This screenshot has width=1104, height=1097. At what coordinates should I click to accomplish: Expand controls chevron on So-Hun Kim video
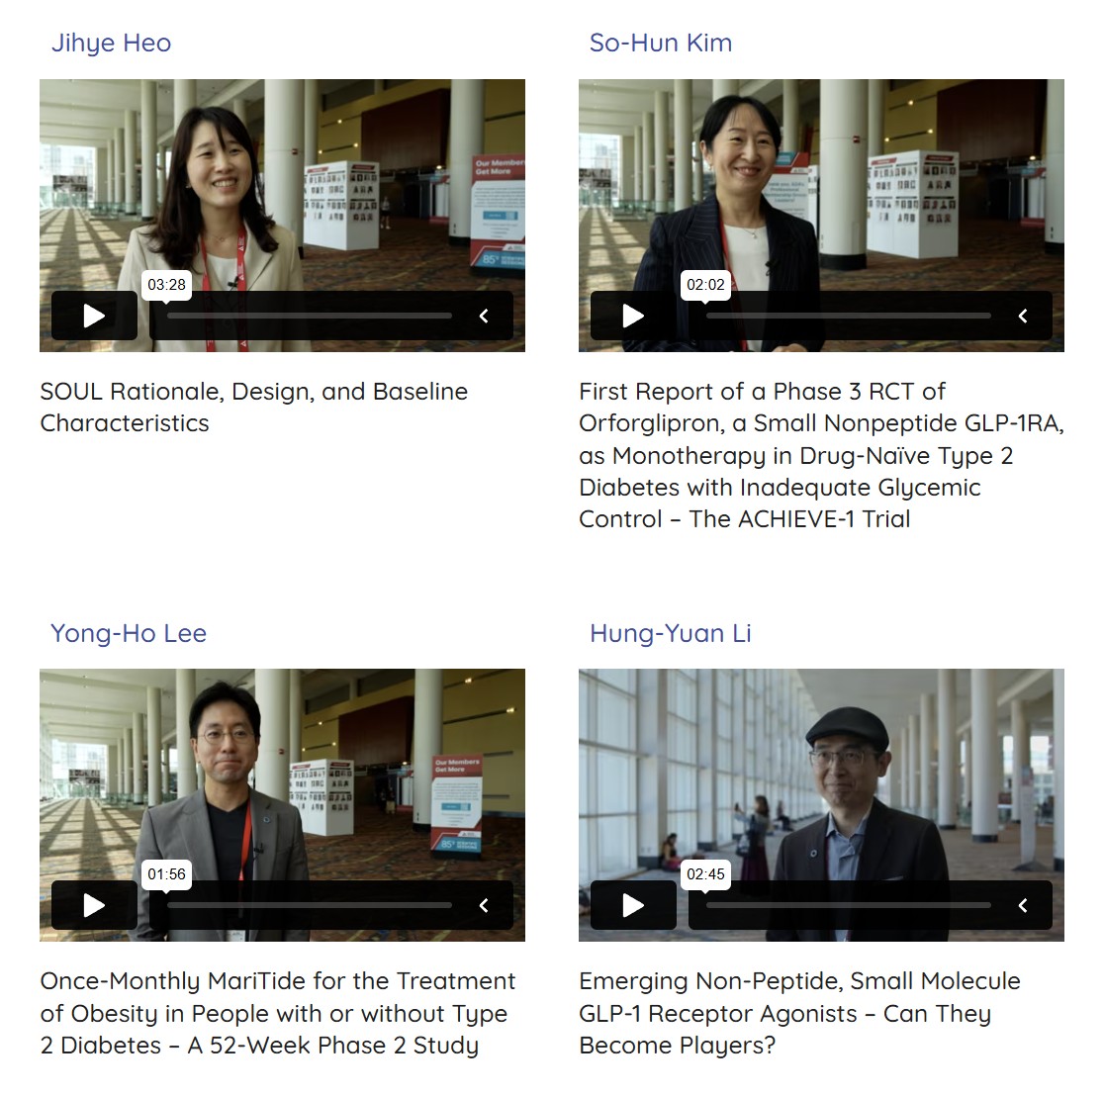1023,317
